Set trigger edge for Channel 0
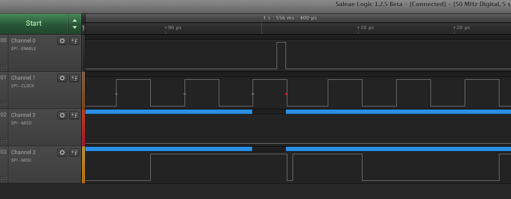The width and height of the screenshot is (511, 199). pyautogui.click(x=74, y=41)
